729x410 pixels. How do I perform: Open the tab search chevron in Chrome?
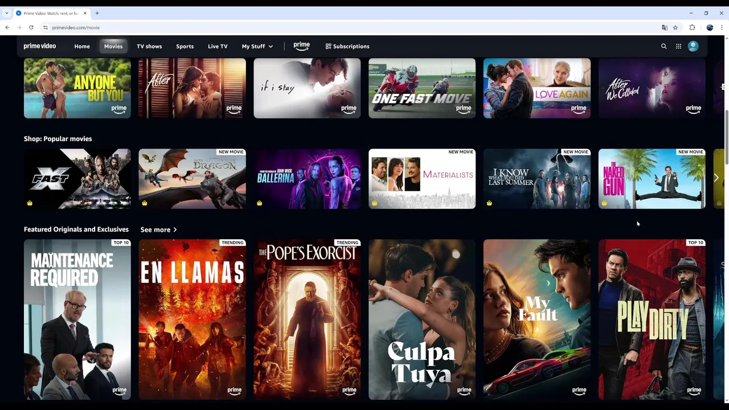7,13
